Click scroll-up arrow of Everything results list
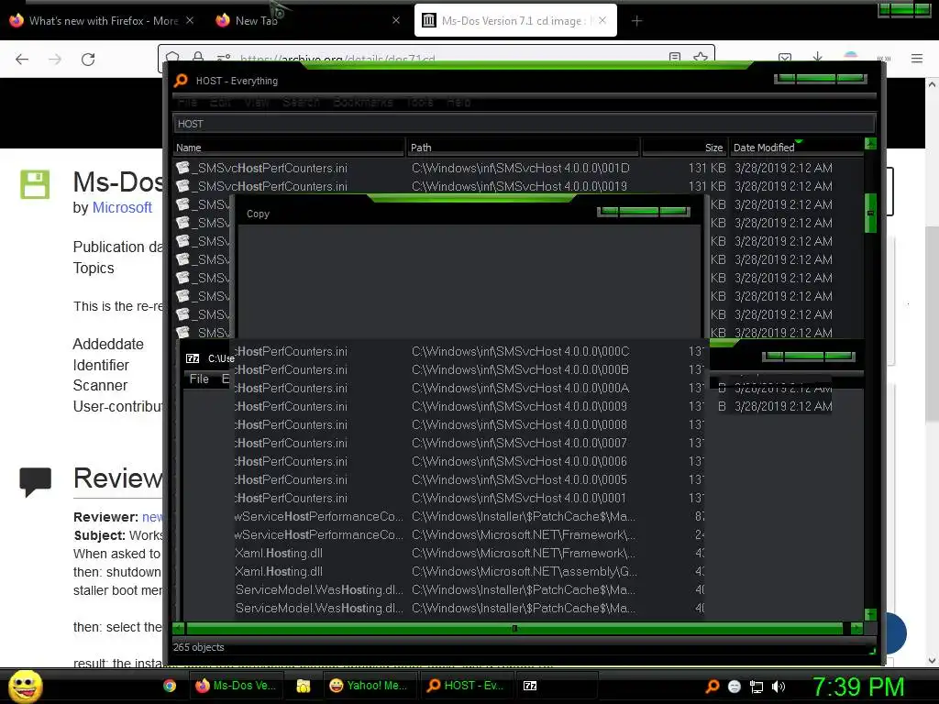Image resolution: width=939 pixels, height=704 pixels. point(871,144)
